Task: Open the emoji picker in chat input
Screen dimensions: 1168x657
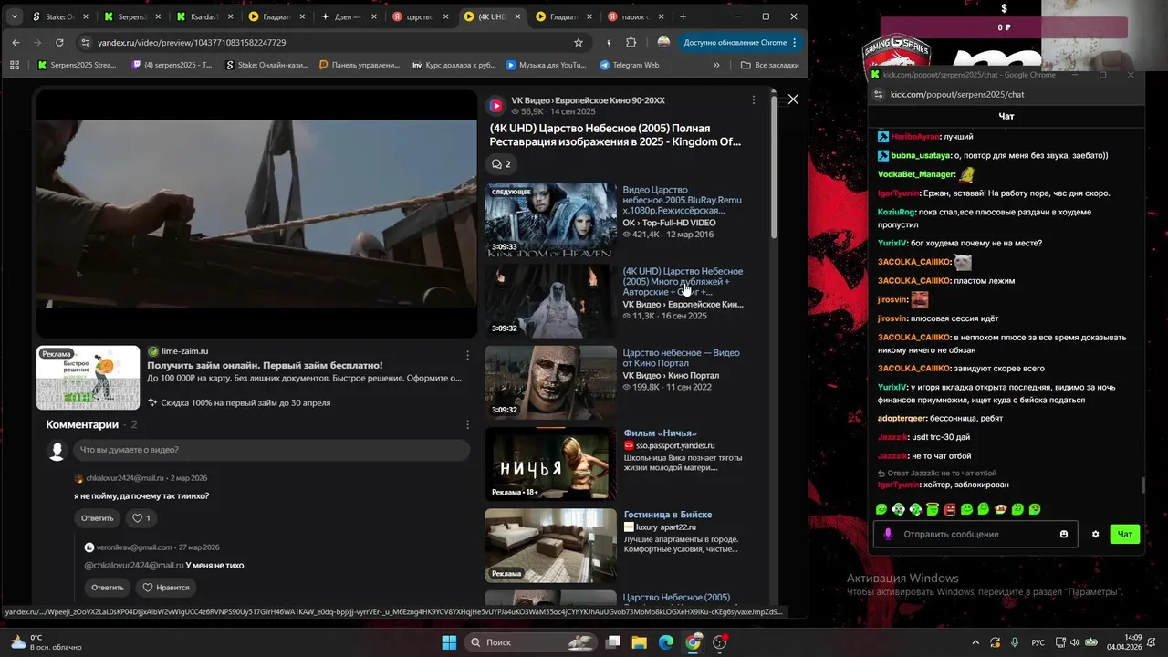Action: [x=1064, y=534]
